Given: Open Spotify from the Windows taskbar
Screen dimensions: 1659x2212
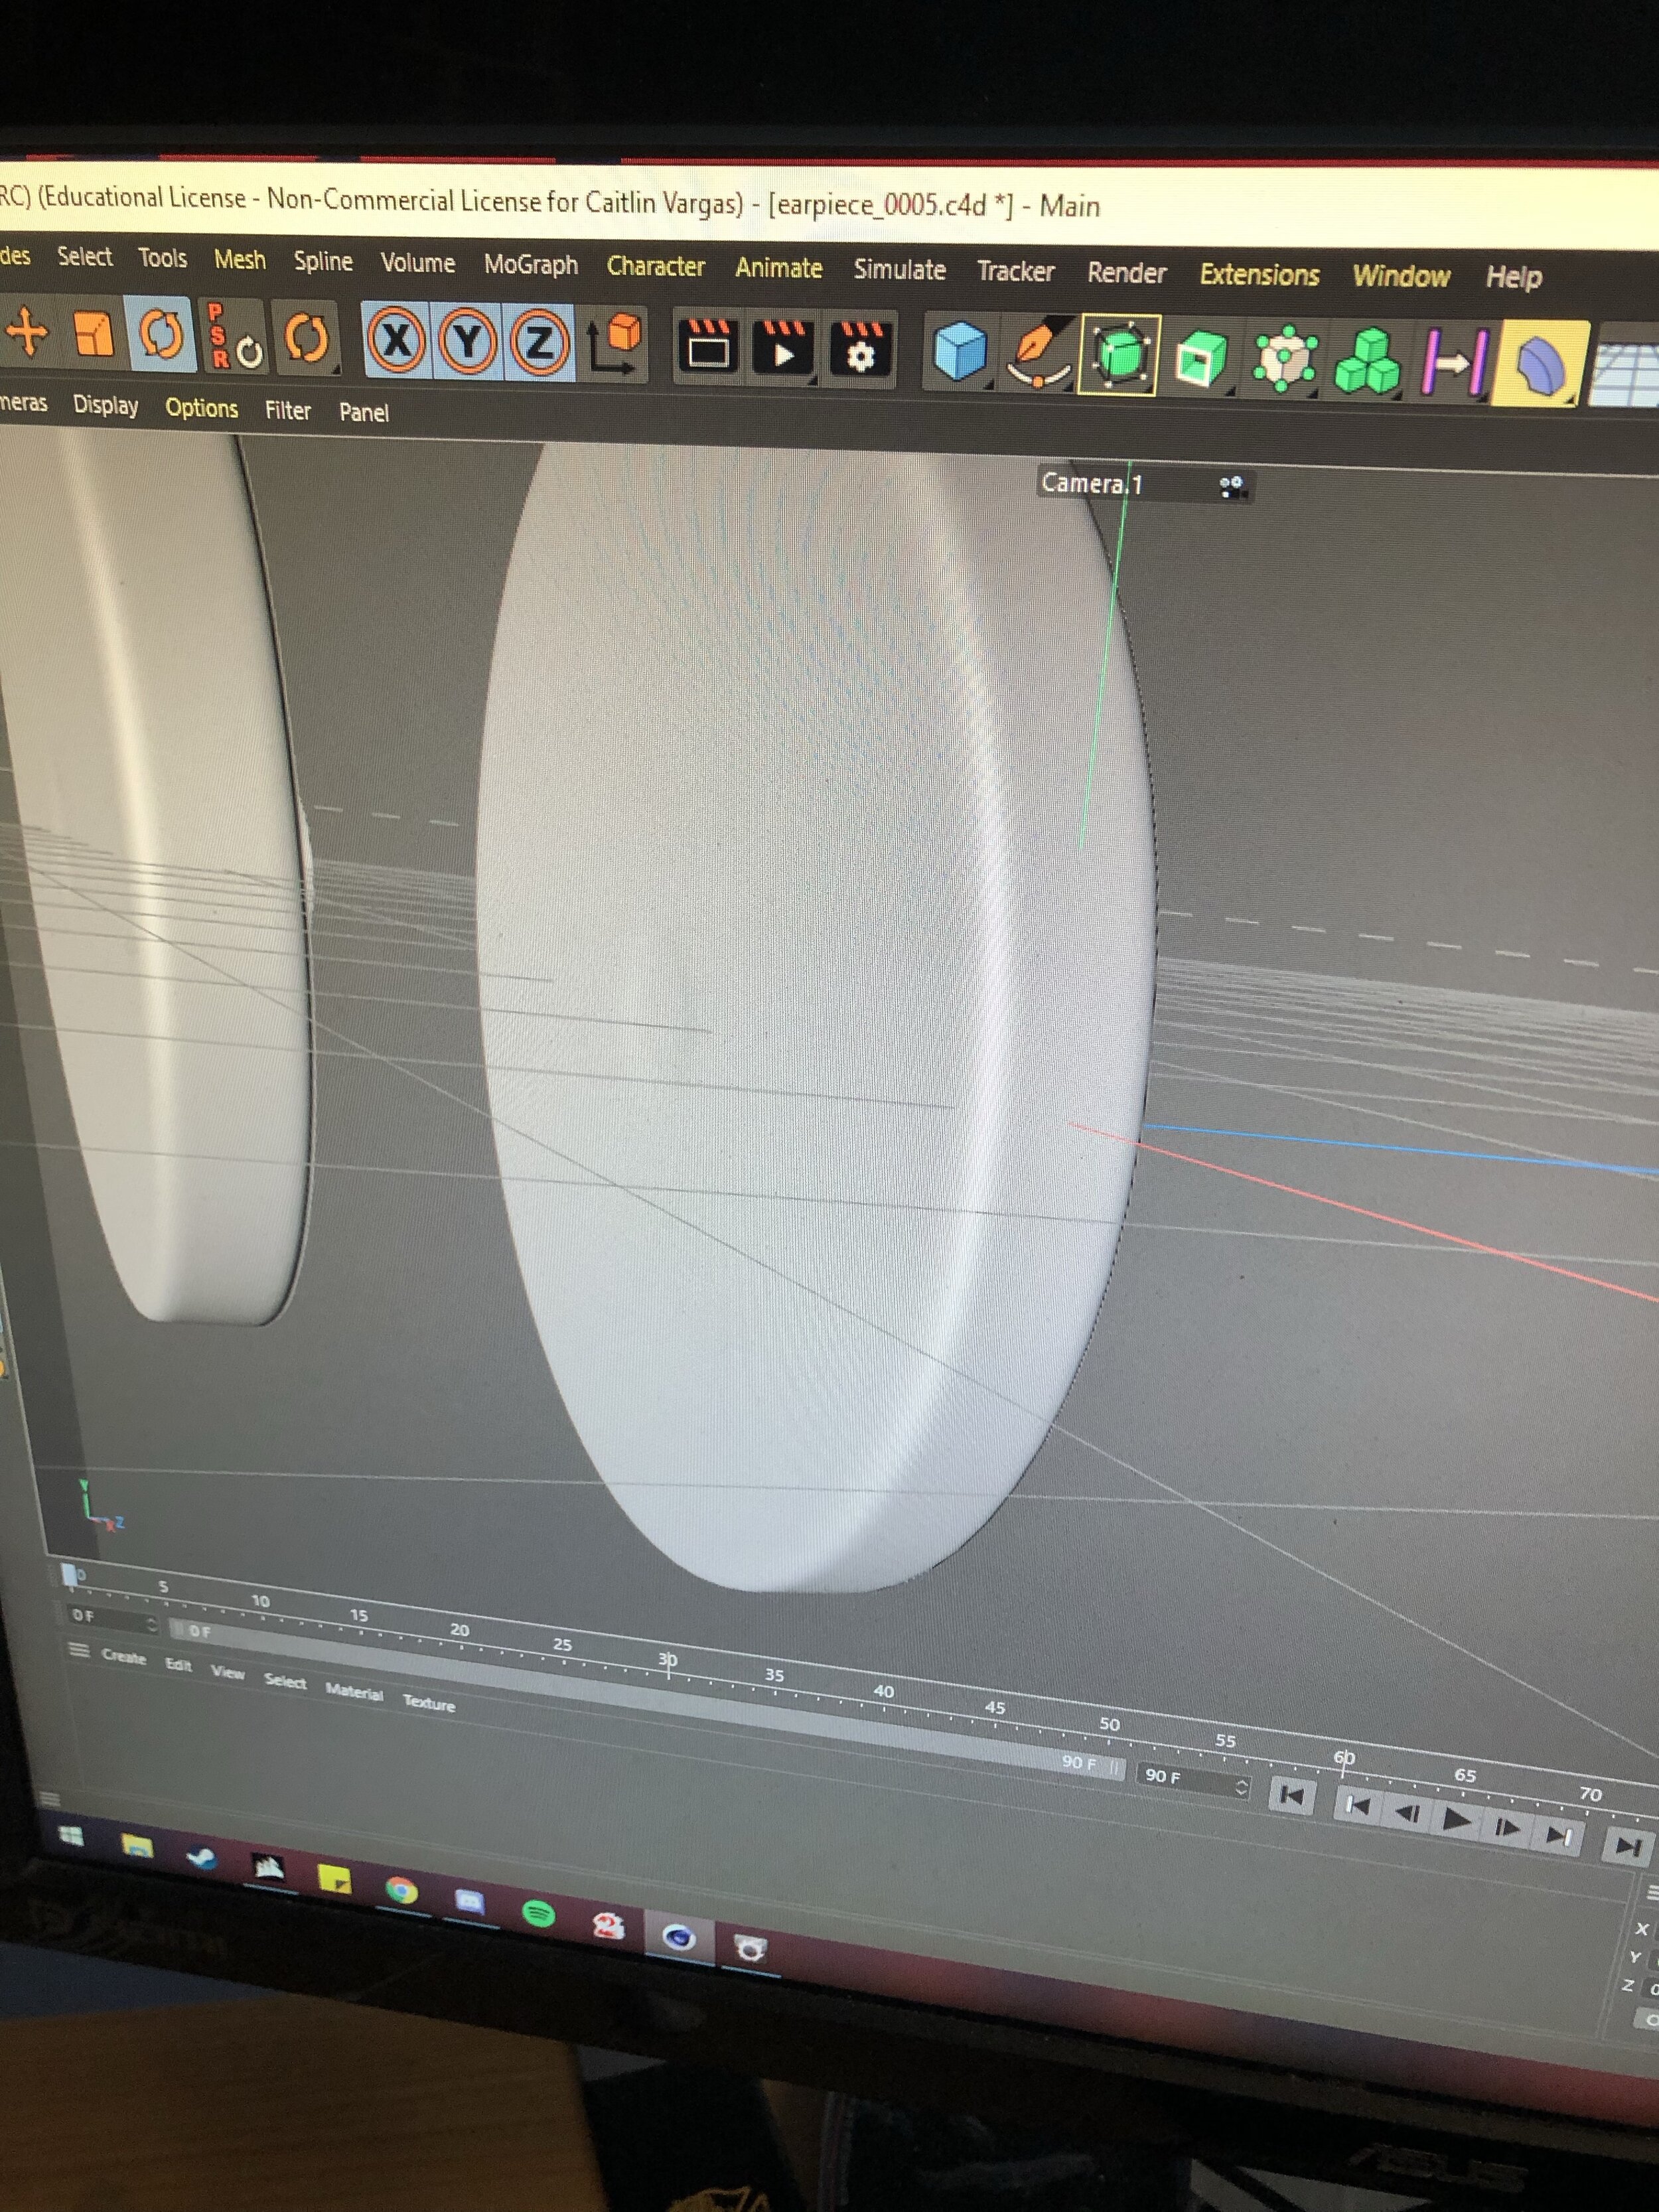Looking at the screenshot, I should [539, 1914].
